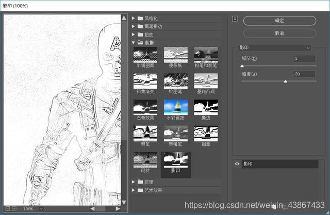Expand the 画笔描边 filter folder
This screenshot has width=330, height=215.
click(x=133, y=26)
